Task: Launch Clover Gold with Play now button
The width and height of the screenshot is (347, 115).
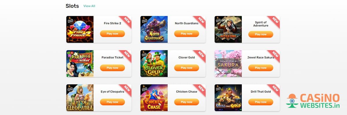Action: pos(187,68)
